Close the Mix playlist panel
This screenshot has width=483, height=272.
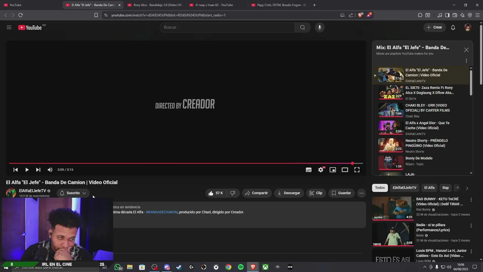click(x=466, y=50)
